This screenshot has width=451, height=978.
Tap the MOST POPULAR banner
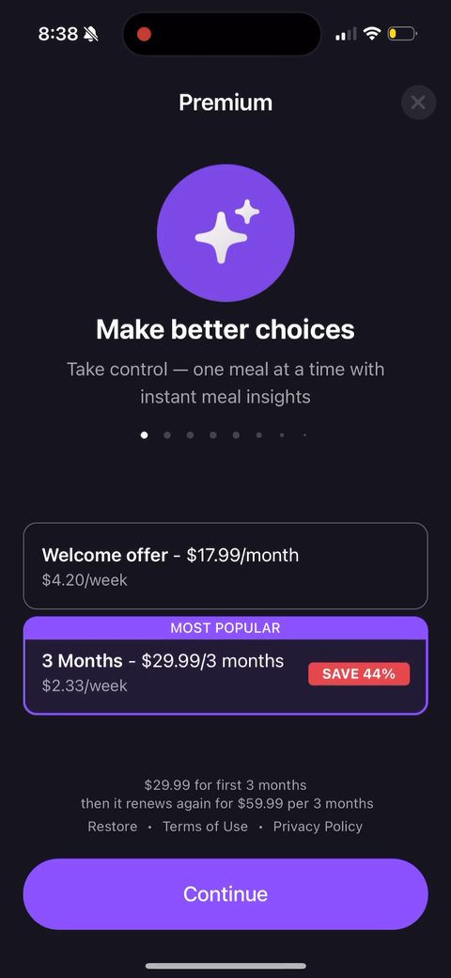click(225, 628)
